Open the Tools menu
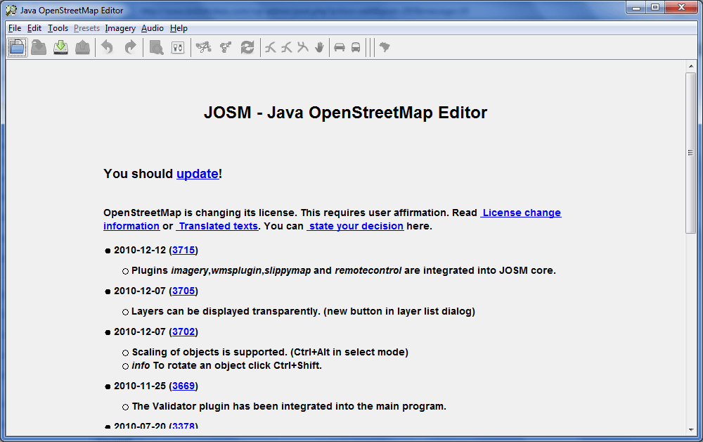Screen dimensions: 703x442 coord(58,28)
